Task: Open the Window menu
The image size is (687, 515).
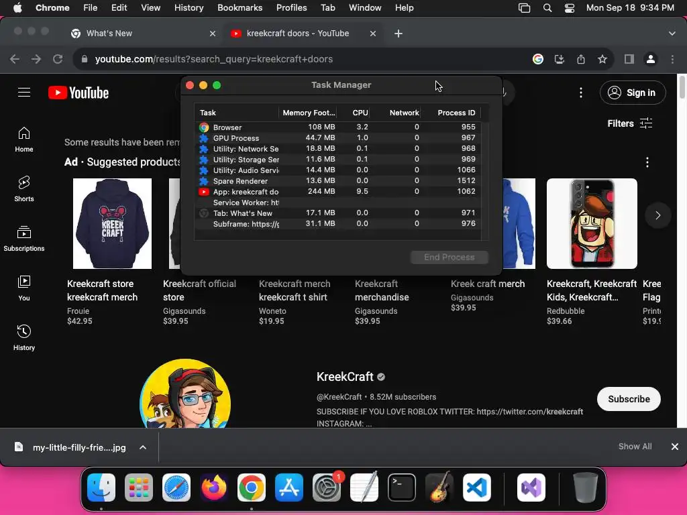Action: tap(365, 8)
